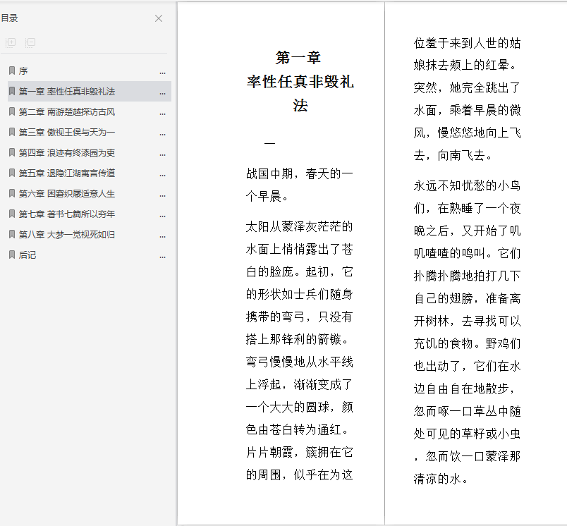The width and height of the screenshot is (567, 526).
Task: Open the more options dots for 序
Action: click(x=163, y=73)
